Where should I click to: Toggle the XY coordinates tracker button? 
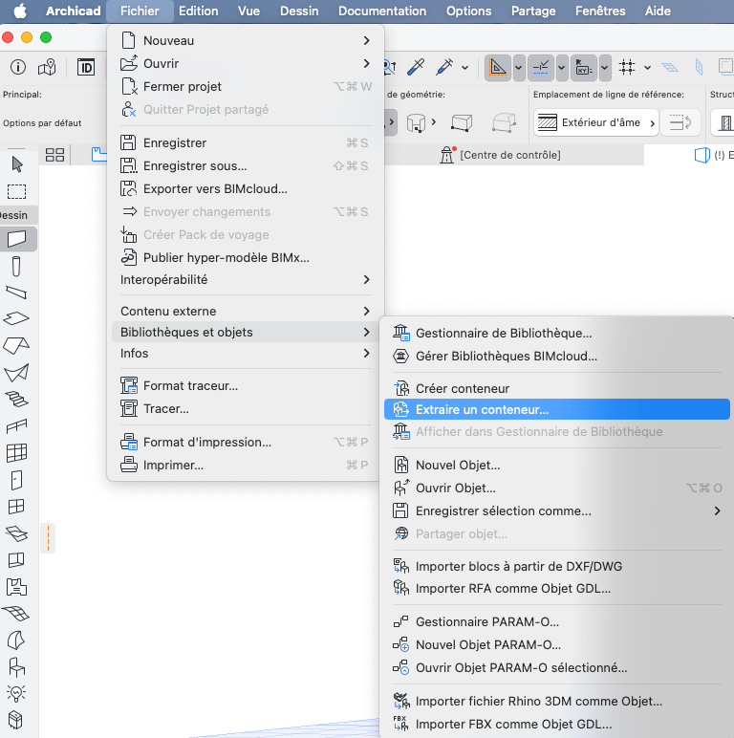pos(584,68)
